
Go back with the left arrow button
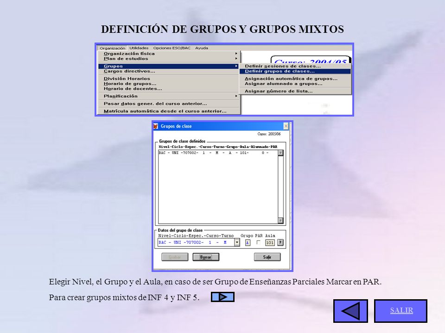350,311
